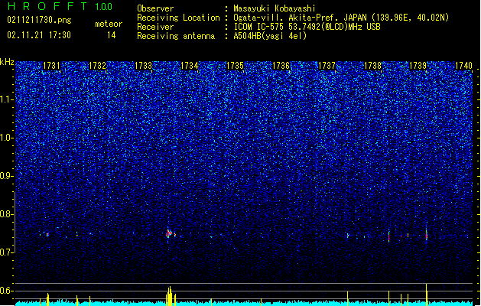
Task: Click the version number 1.0.0
Action: 104,7
